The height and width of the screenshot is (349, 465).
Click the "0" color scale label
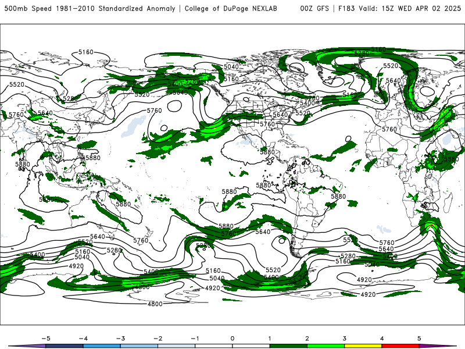tap(233, 339)
